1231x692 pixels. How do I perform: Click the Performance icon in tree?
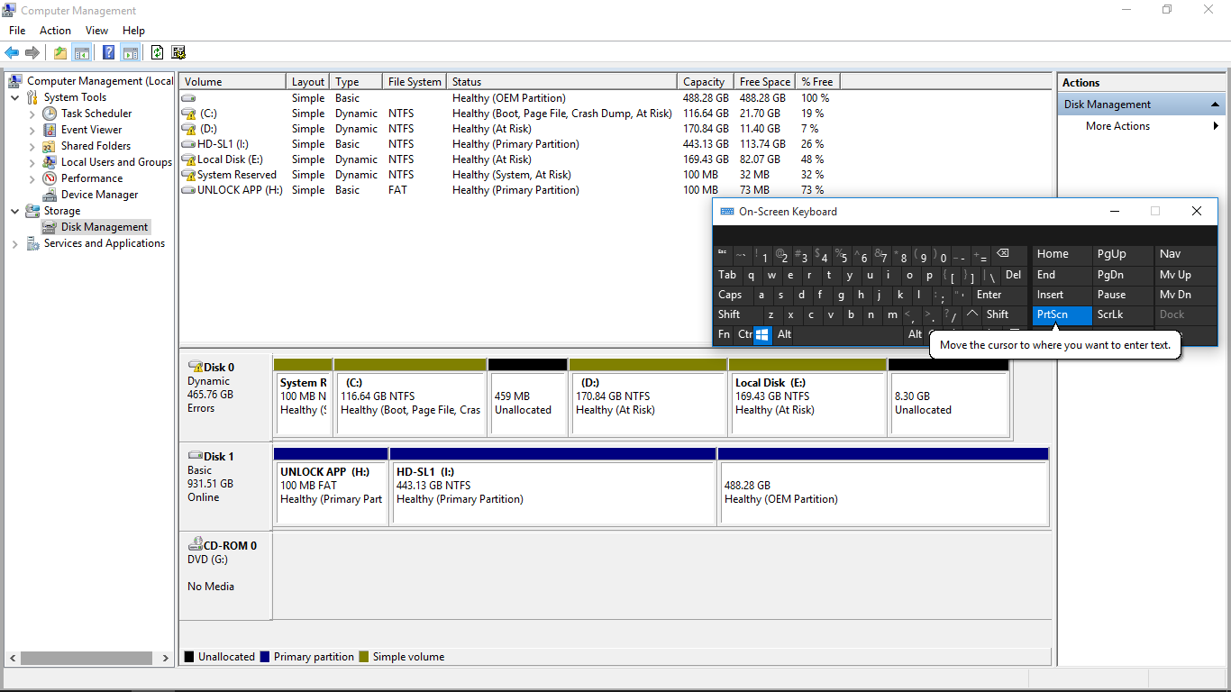point(50,178)
